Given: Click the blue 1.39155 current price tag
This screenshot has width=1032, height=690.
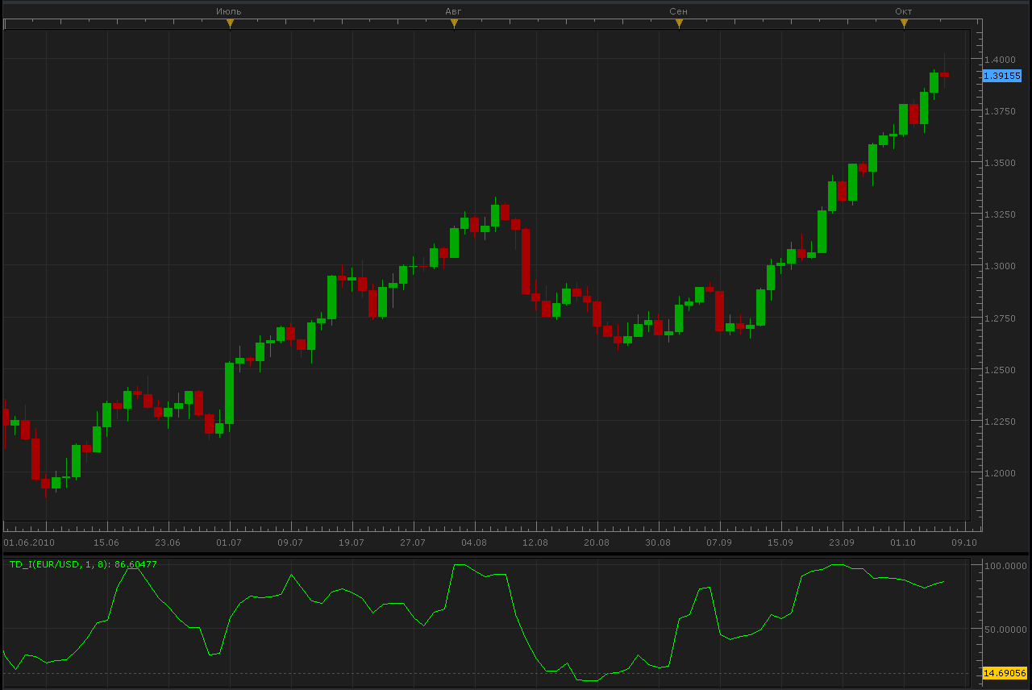Looking at the screenshot, I should [1001, 76].
